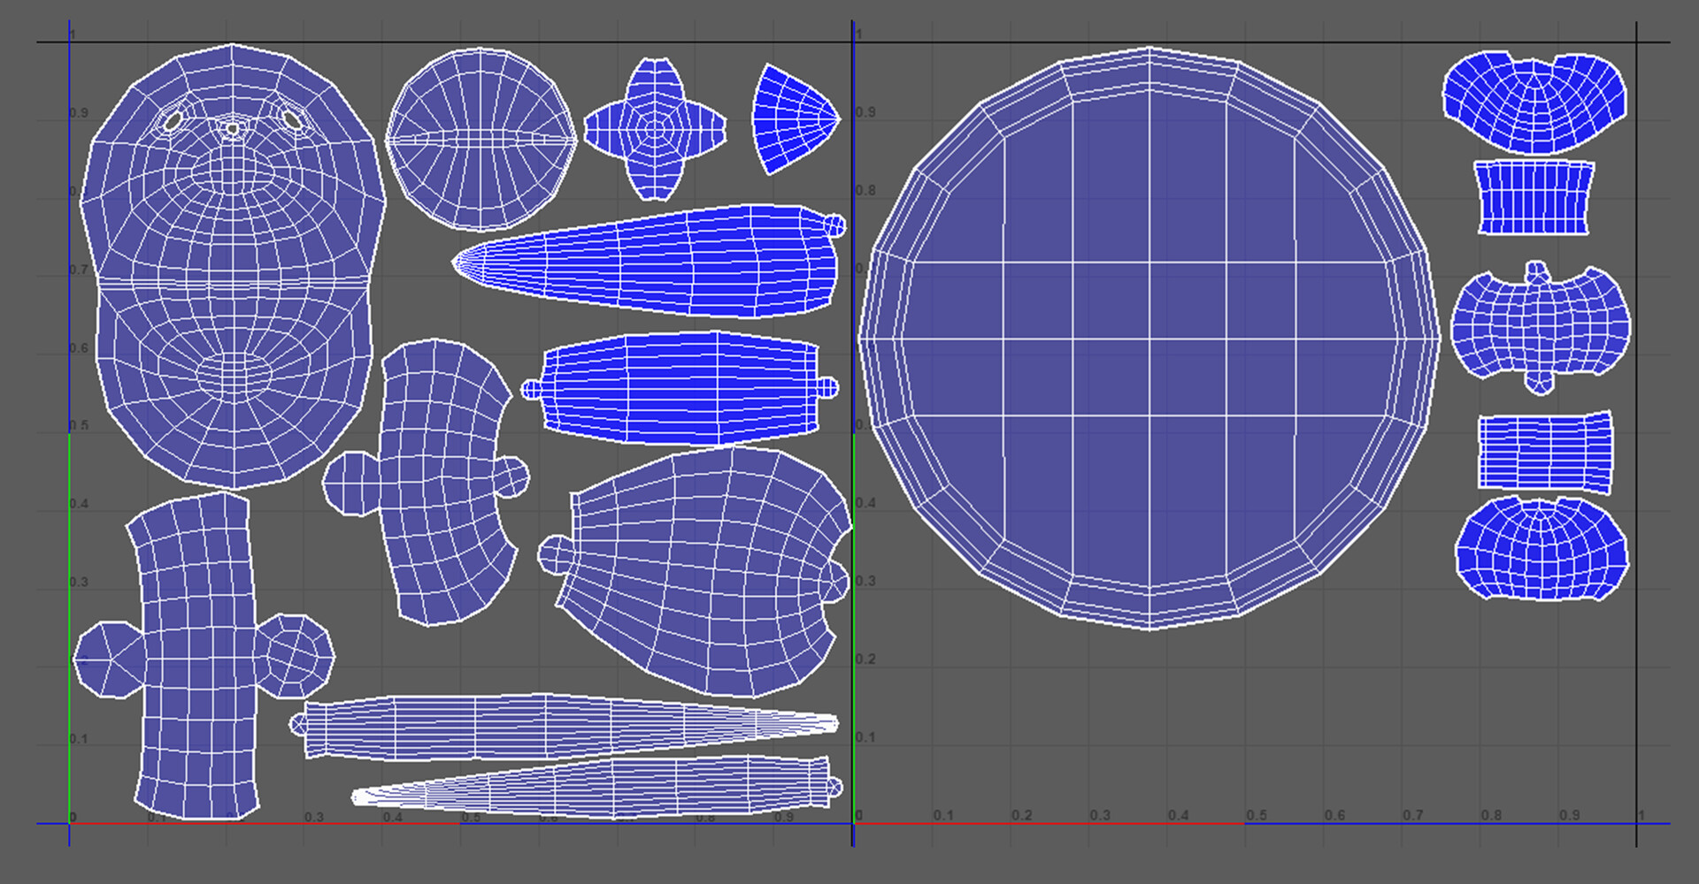Click the left eye hole on the face island
1699x884 pixels.
(173, 120)
